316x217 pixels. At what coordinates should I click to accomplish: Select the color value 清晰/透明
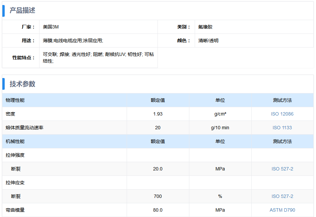click(208, 41)
